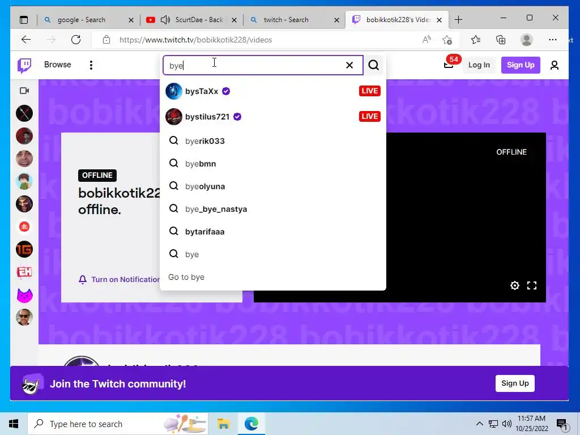Open the user profile icon menu
Image resolution: width=580 pixels, height=435 pixels.
pos(554,65)
